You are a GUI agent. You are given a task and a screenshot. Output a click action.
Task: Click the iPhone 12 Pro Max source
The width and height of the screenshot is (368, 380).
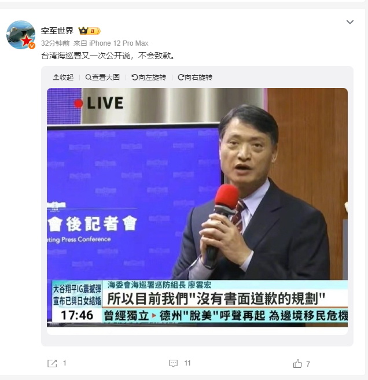click(x=119, y=43)
